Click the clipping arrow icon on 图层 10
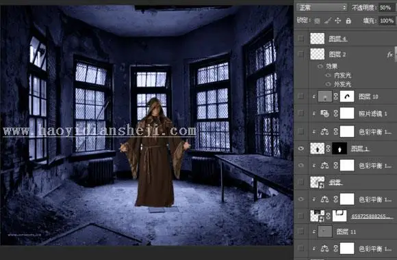 coord(314,96)
